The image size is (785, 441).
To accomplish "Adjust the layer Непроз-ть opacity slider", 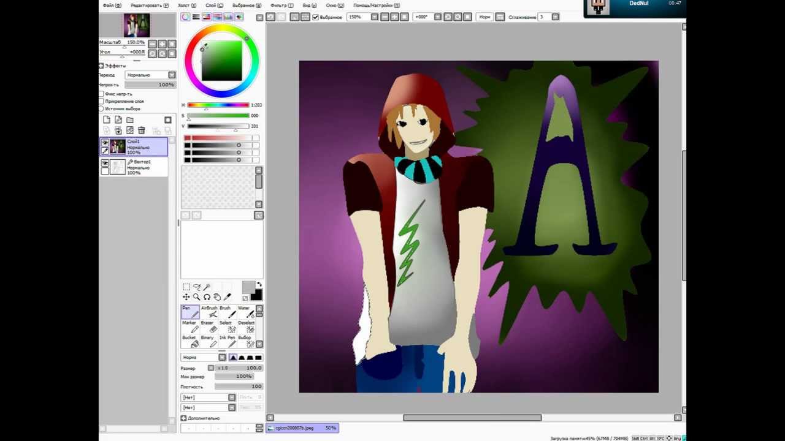I will point(150,85).
